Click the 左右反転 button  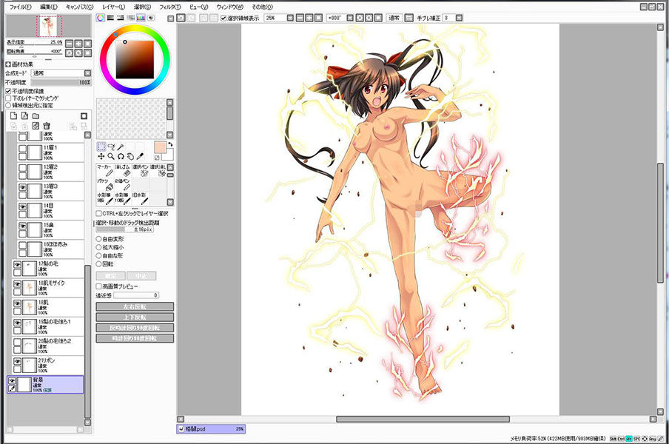pos(135,306)
